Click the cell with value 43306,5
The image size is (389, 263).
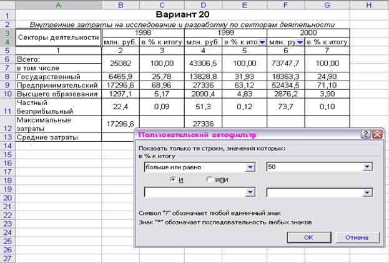coord(203,64)
